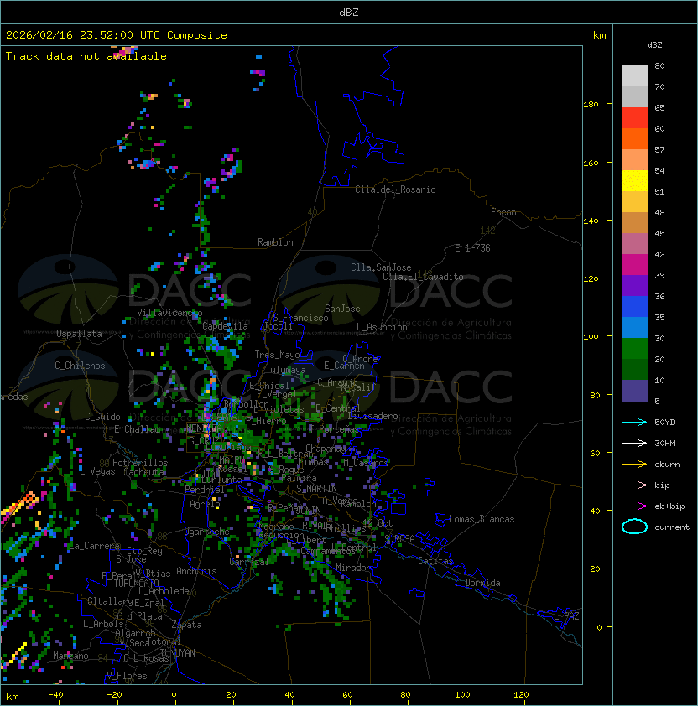This screenshot has height=706, width=698.
Task: Click the 'Perdriel' map label
Action: point(205,490)
